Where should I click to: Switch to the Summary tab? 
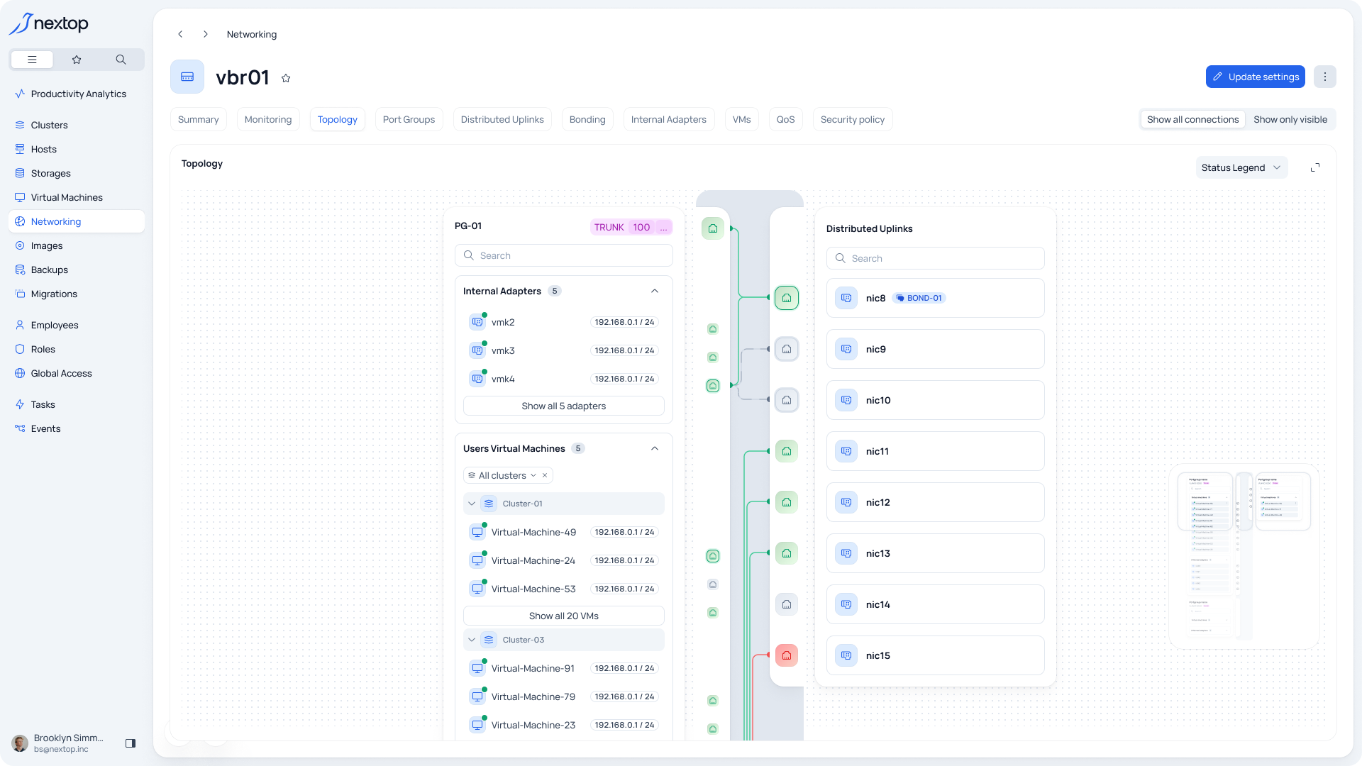(198, 119)
